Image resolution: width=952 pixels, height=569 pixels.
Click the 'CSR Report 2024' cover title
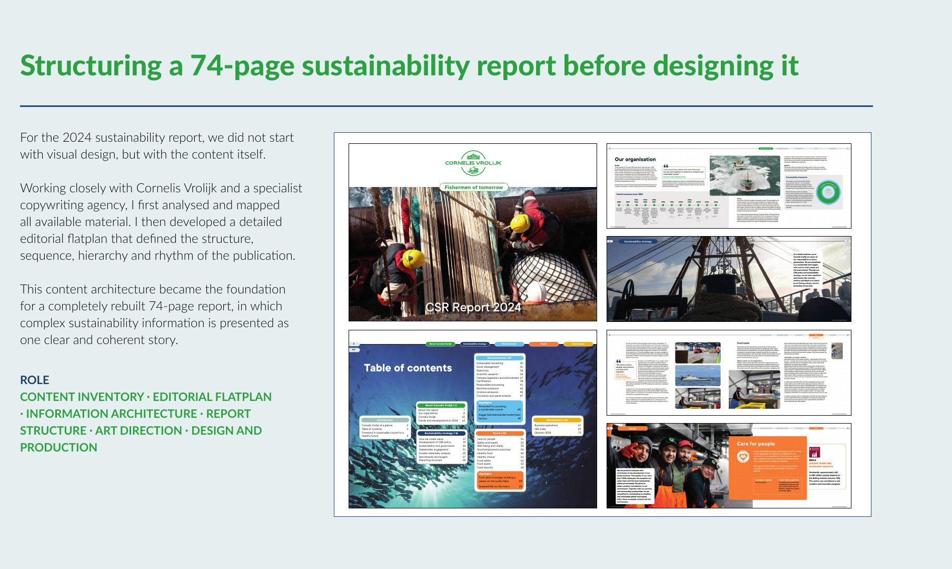(473, 307)
